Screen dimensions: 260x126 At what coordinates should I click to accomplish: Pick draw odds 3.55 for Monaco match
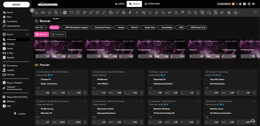(115, 93)
